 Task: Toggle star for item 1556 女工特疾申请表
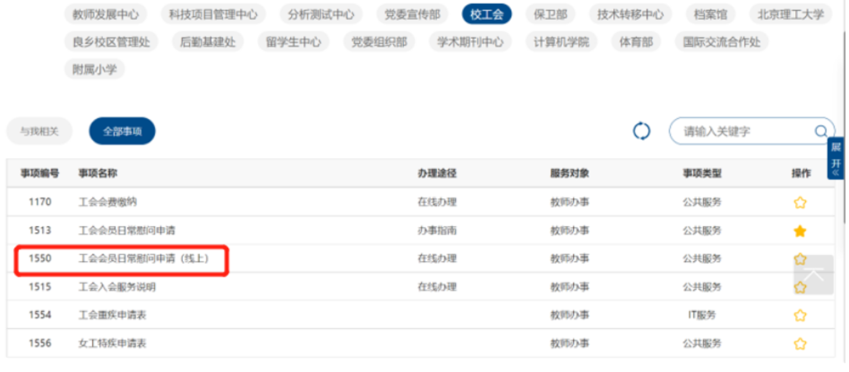pyautogui.click(x=800, y=343)
